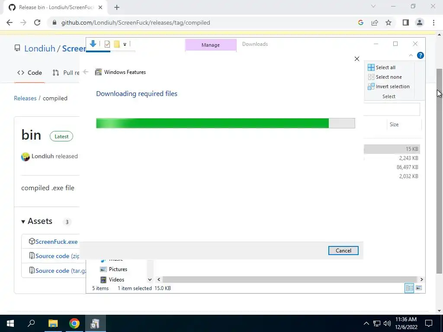
Task: Open network status tray icon
Action: [x=377, y=323]
